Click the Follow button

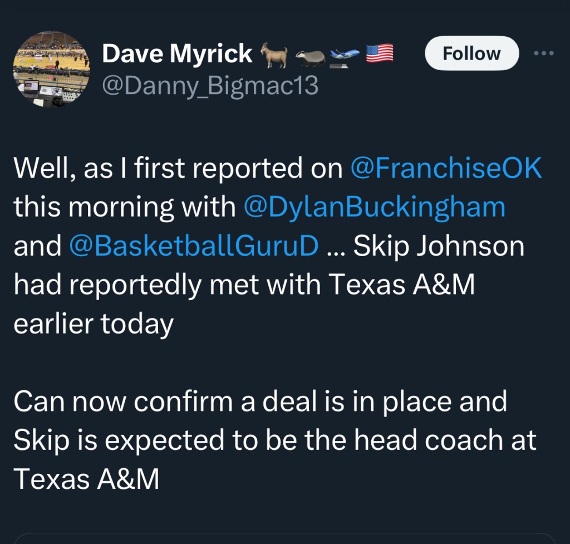pyautogui.click(x=471, y=53)
